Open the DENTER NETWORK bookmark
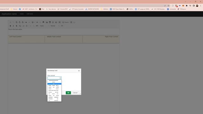Screen dimensions: 203x114 tap(92, 9)
